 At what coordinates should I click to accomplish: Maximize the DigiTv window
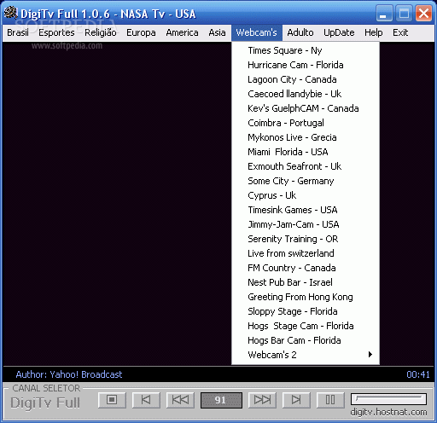pos(404,14)
